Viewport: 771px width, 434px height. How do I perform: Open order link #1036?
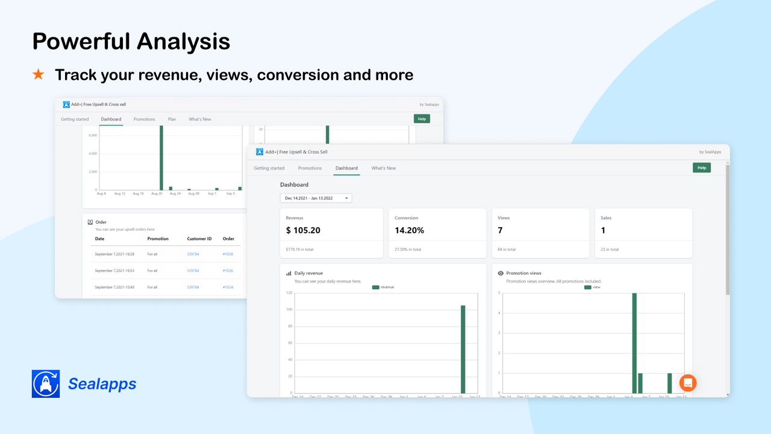coord(228,271)
